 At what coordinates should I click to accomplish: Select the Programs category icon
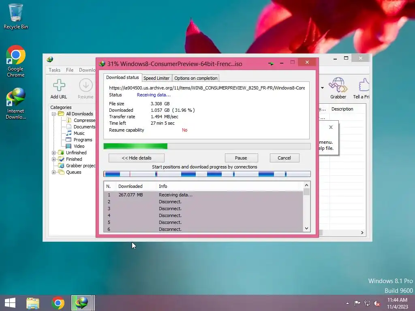click(68, 140)
